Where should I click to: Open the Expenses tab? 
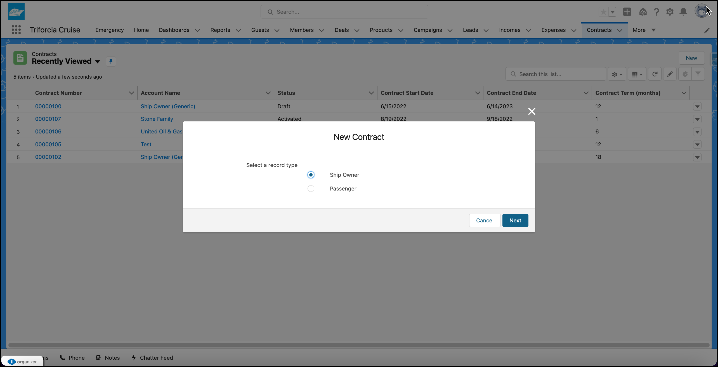click(x=553, y=30)
